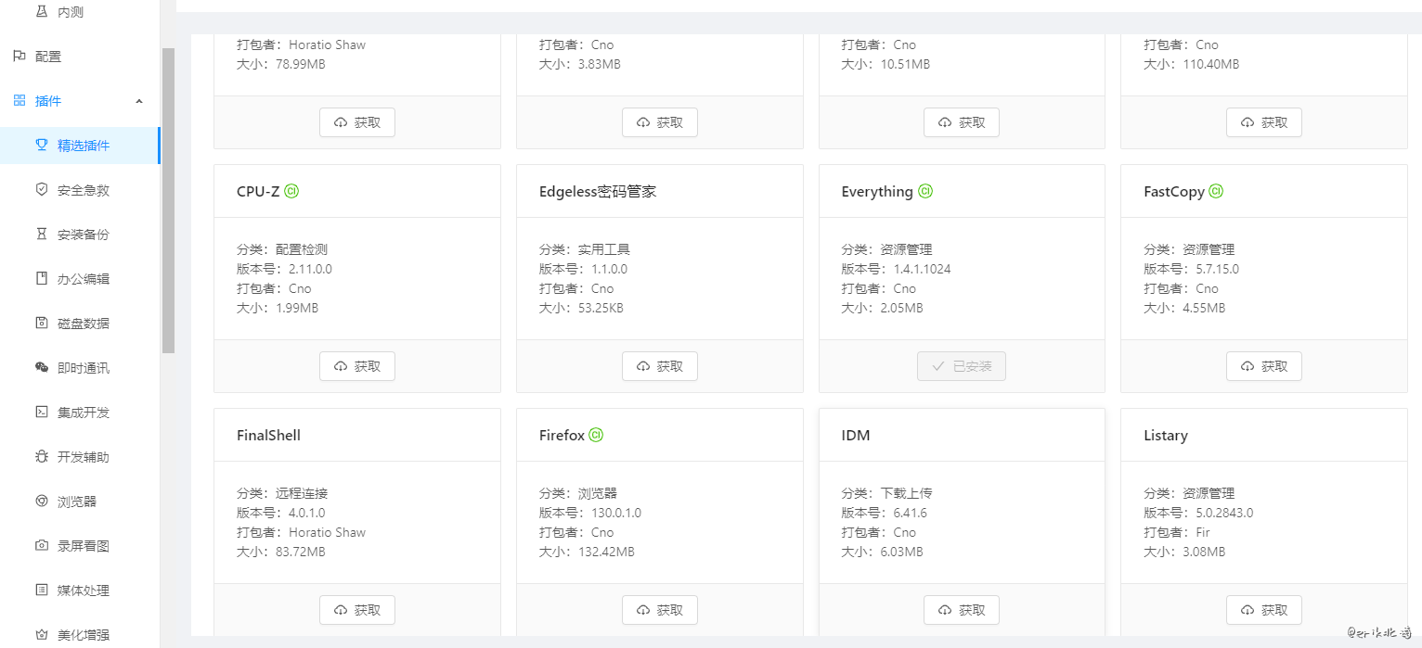
Task: Click the trophy icon for 精选插件
Action: pos(41,145)
